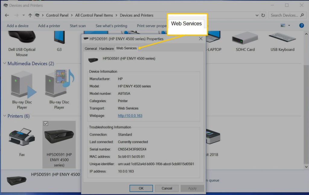Switch to the Hardware tab
The height and width of the screenshot is (195, 309).
[x=107, y=49]
